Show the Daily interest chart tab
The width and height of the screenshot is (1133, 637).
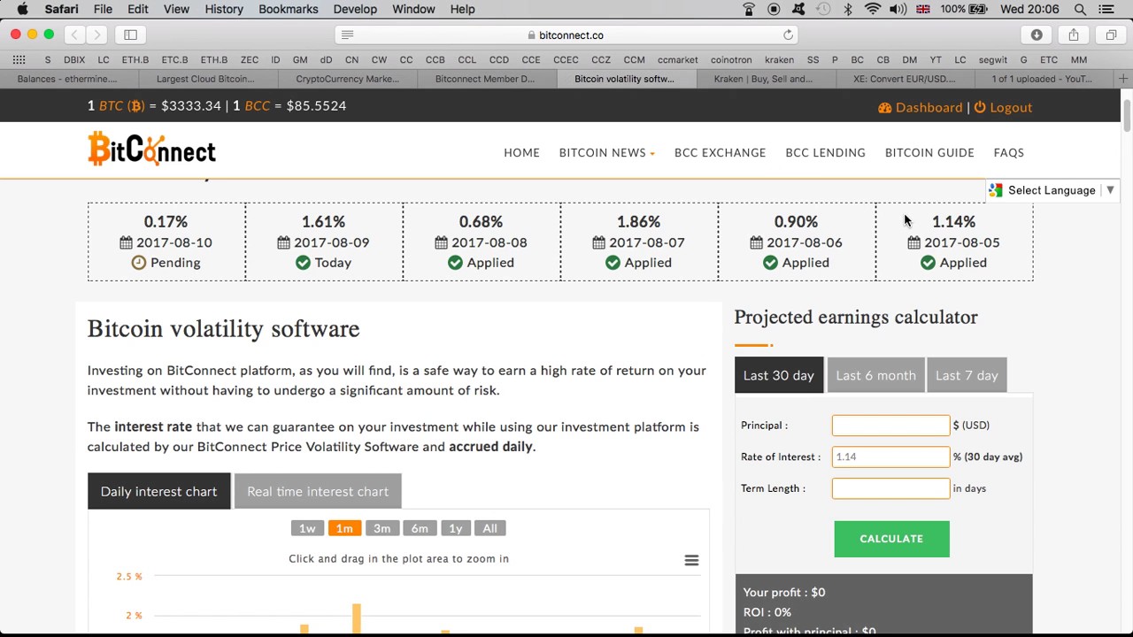[158, 491]
